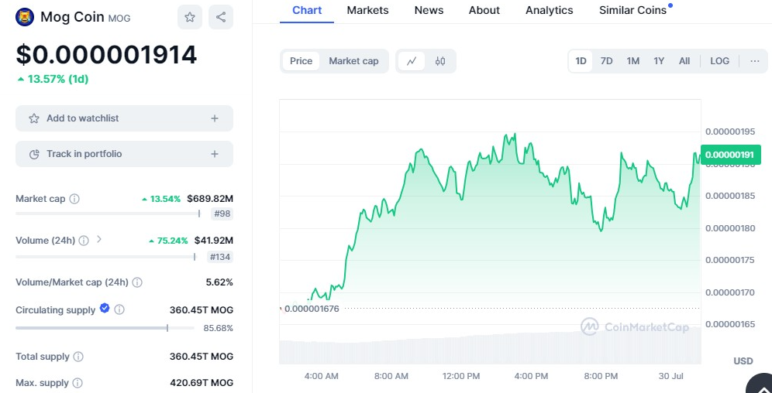Open the About tab
Viewport: 772px width, 393px height.
tap(484, 10)
